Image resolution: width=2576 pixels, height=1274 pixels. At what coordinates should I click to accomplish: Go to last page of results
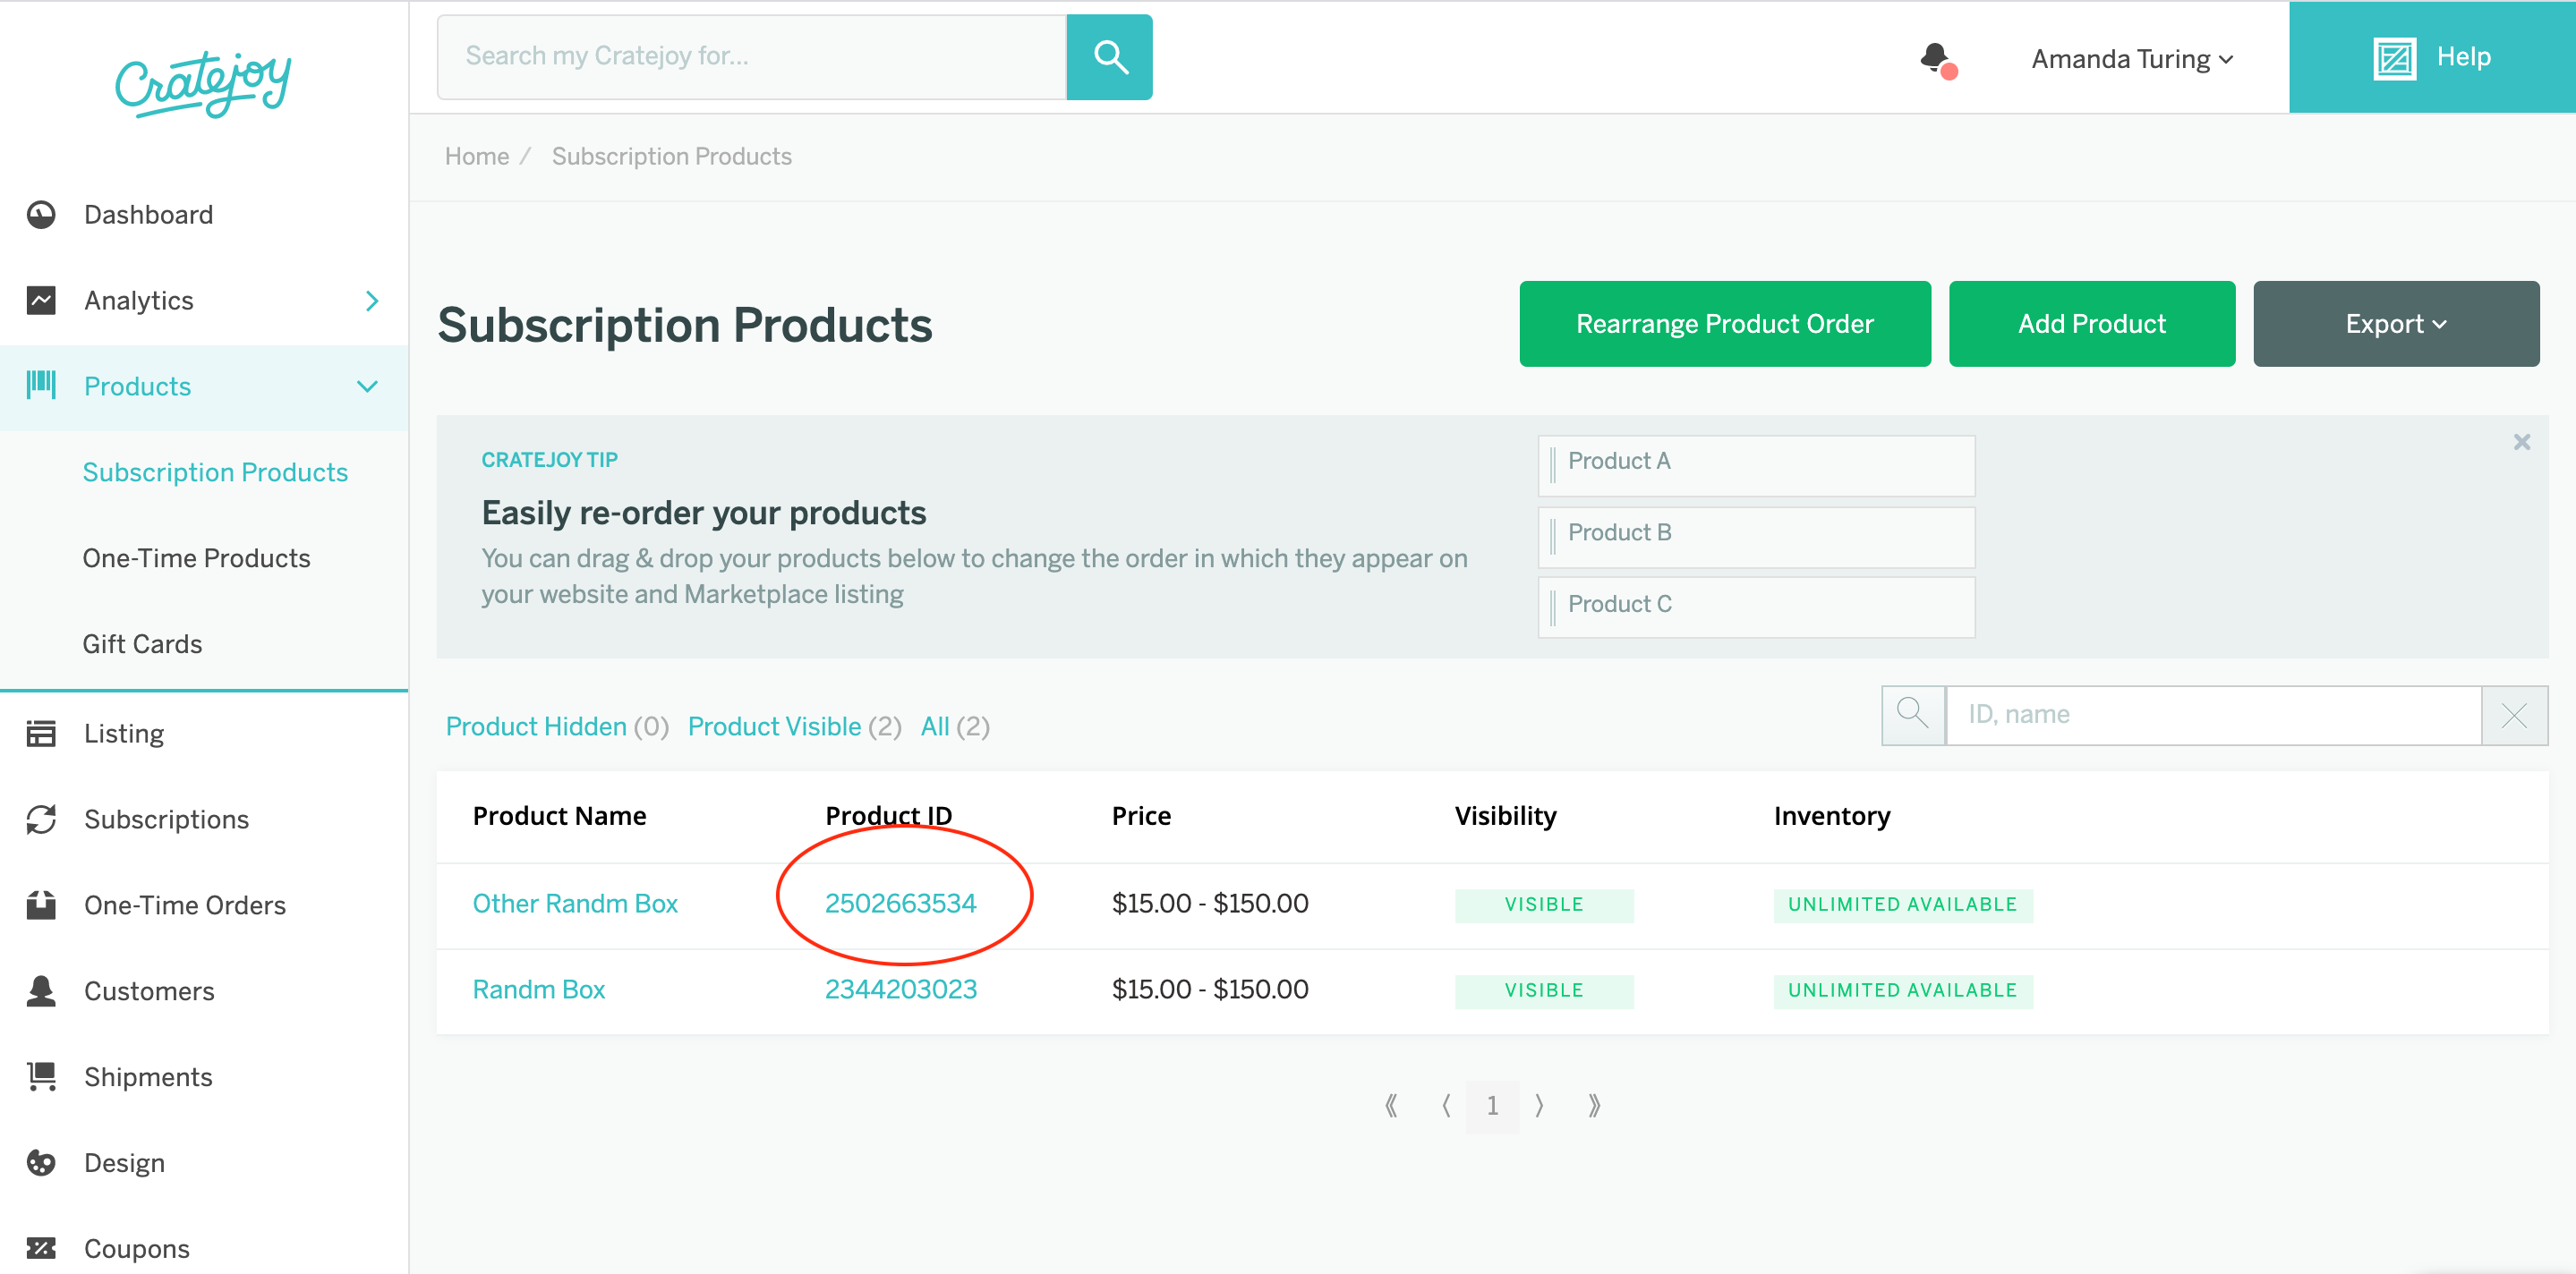point(1594,1105)
